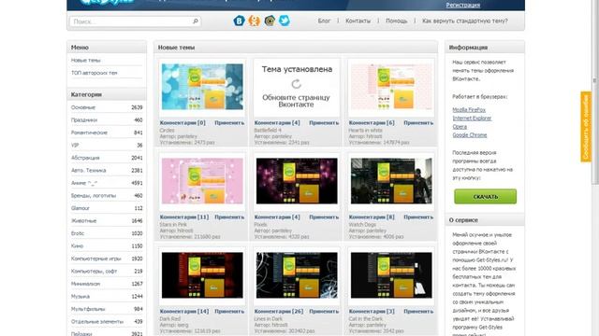Open the Lines in Dark theme thumbnail
The image size is (599, 336).
(x=297, y=275)
